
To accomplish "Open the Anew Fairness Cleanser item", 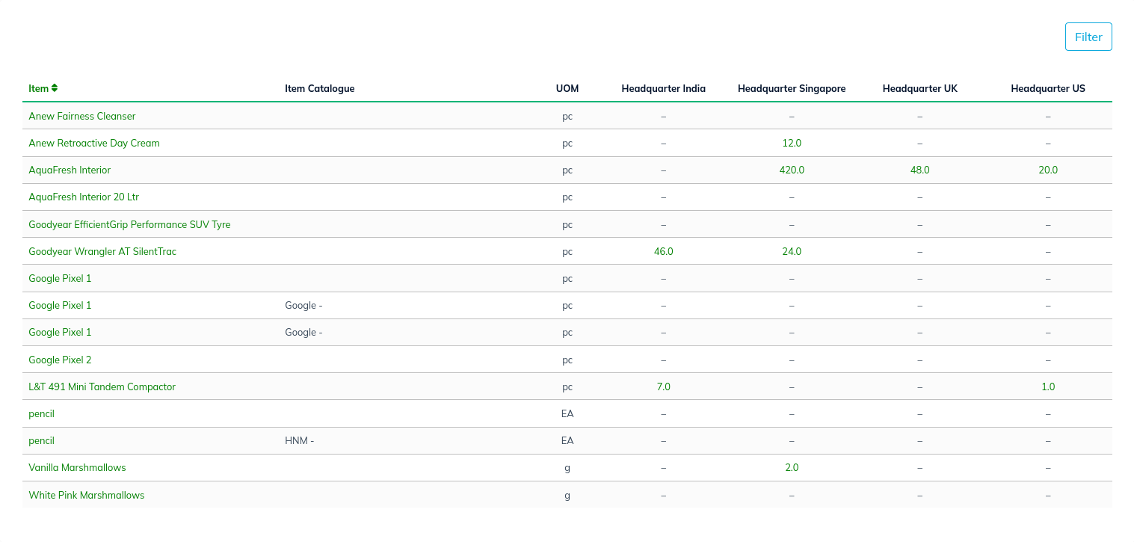I will pos(82,116).
